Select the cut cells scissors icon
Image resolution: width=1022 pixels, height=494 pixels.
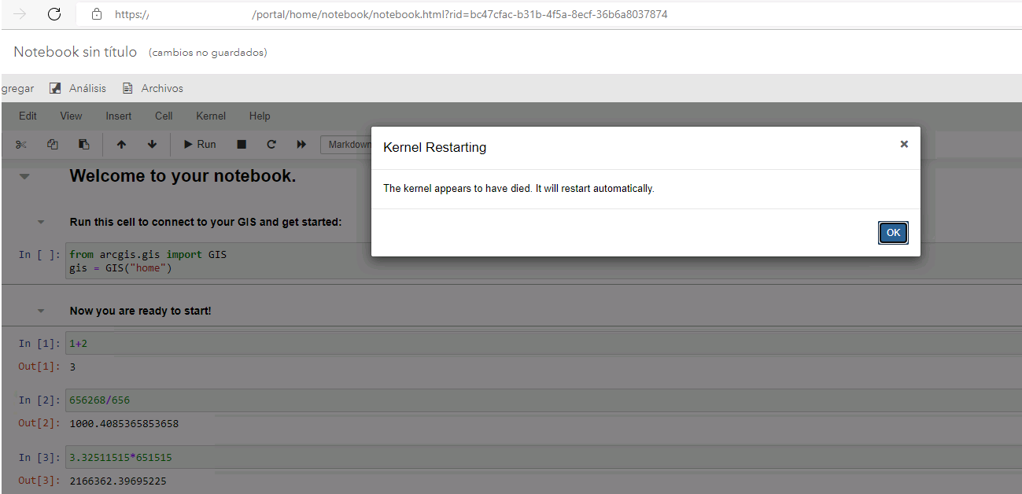point(21,144)
